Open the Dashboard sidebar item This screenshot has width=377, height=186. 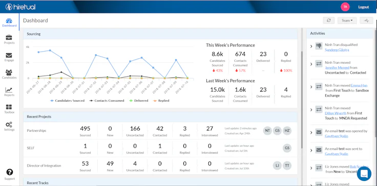(9, 22)
